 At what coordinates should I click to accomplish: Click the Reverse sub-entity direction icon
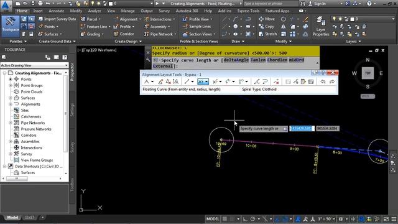point(265,82)
